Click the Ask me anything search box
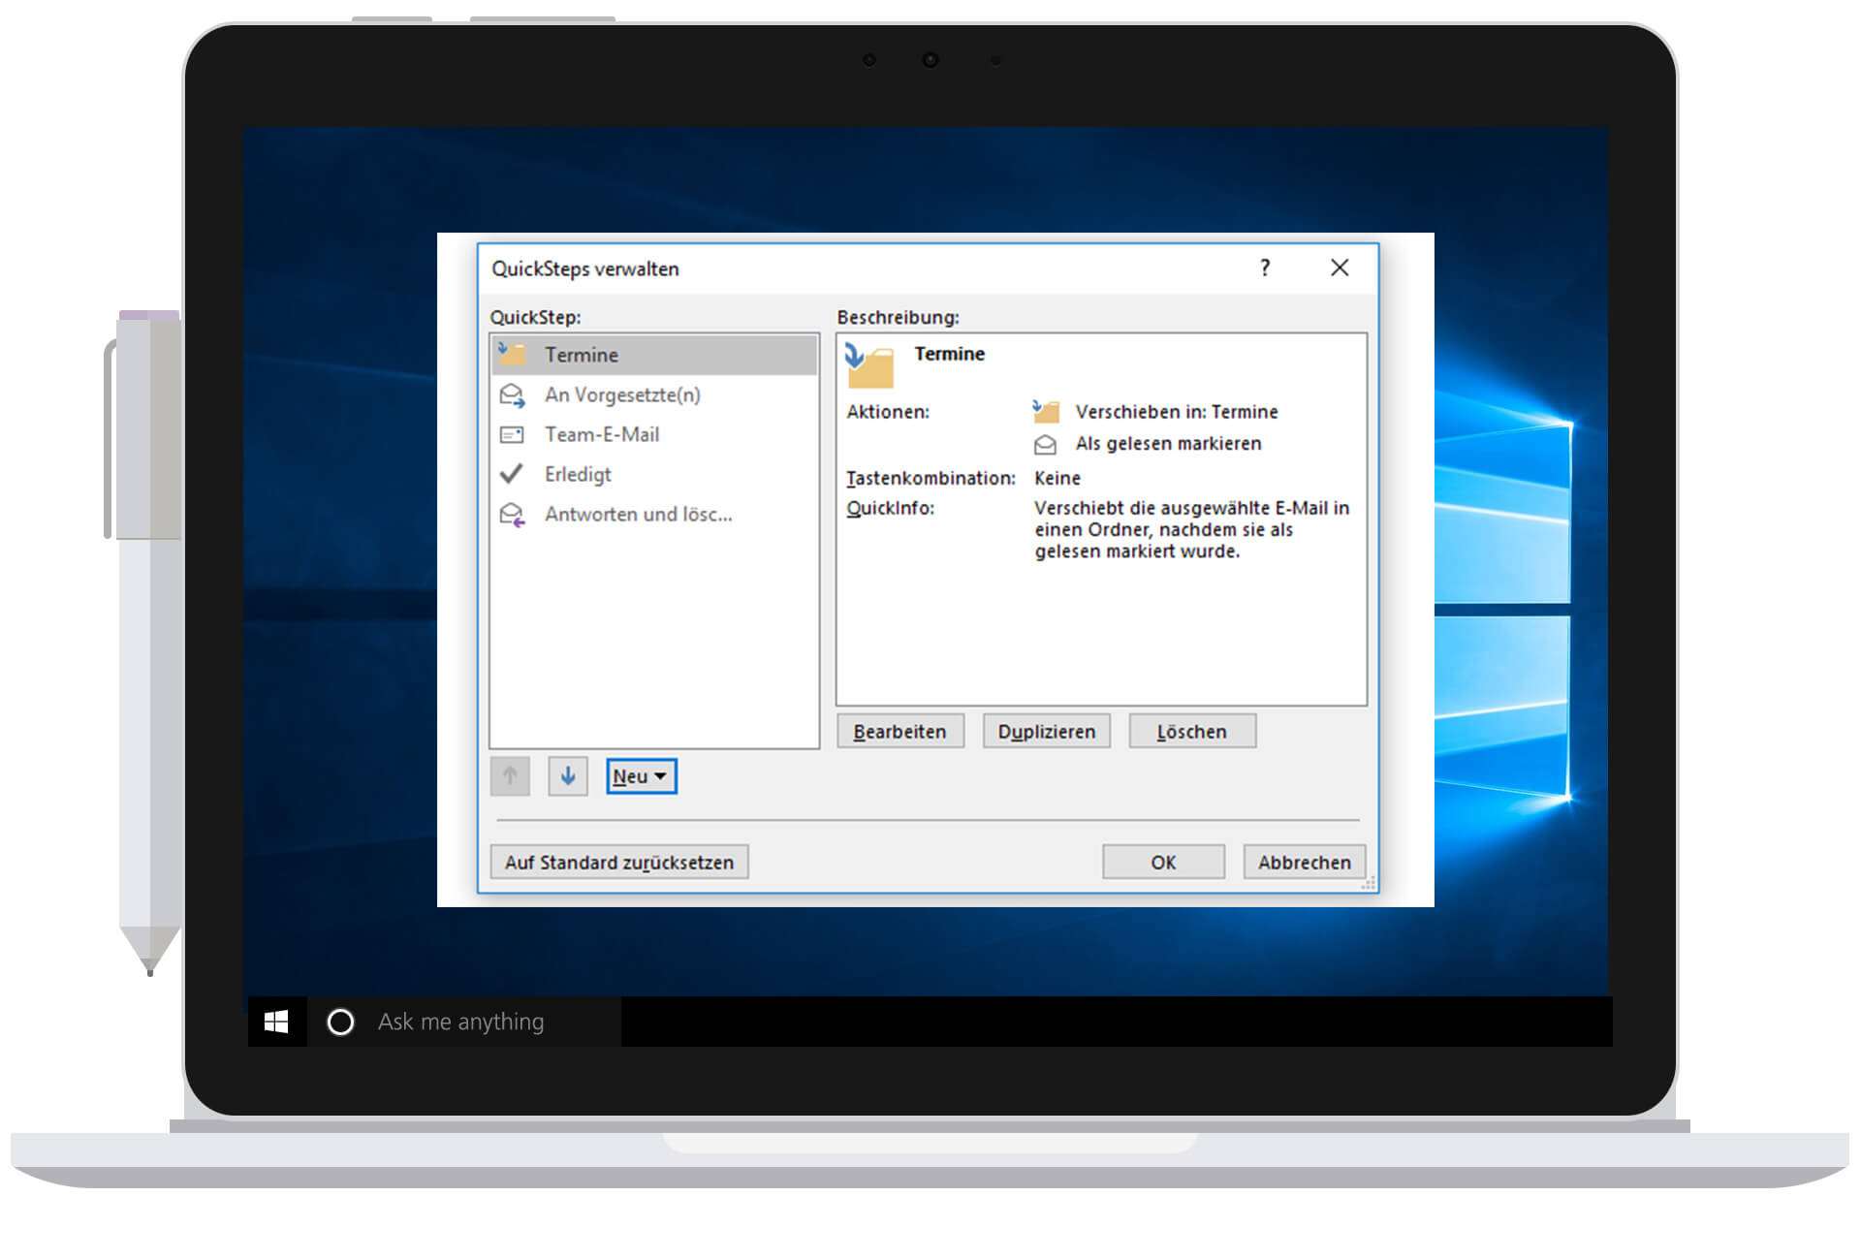1861x1260 pixels. tap(464, 1022)
